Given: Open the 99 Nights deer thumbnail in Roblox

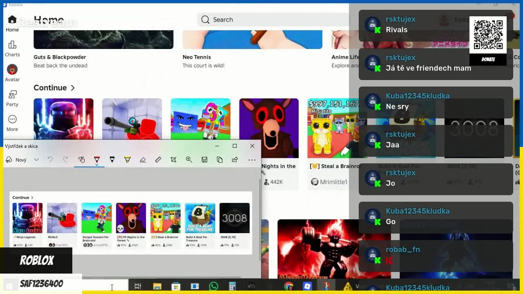Looking at the screenshot, I should (x=269, y=128).
